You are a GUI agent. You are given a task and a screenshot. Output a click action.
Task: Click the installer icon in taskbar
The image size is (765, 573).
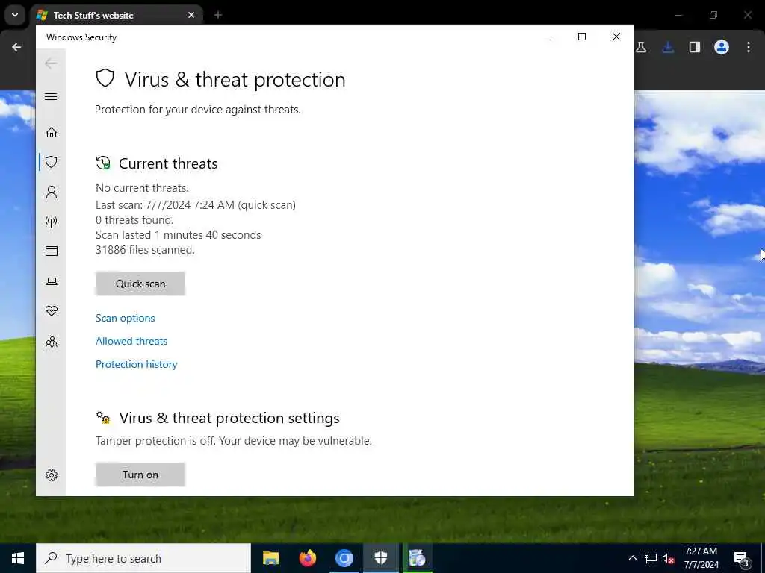pos(417,558)
